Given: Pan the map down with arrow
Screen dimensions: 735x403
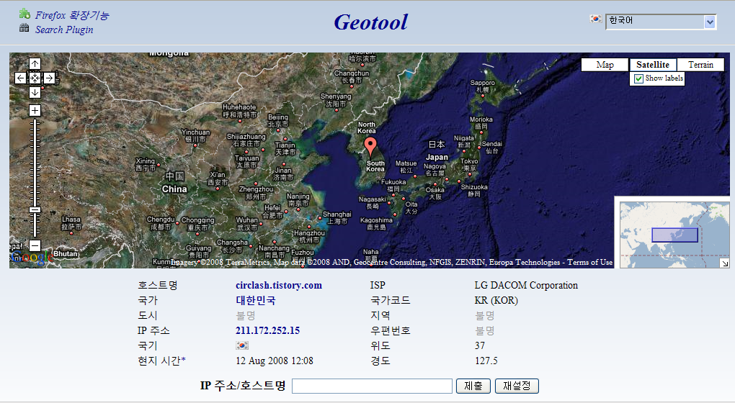Looking at the screenshot, I should 35,92.
